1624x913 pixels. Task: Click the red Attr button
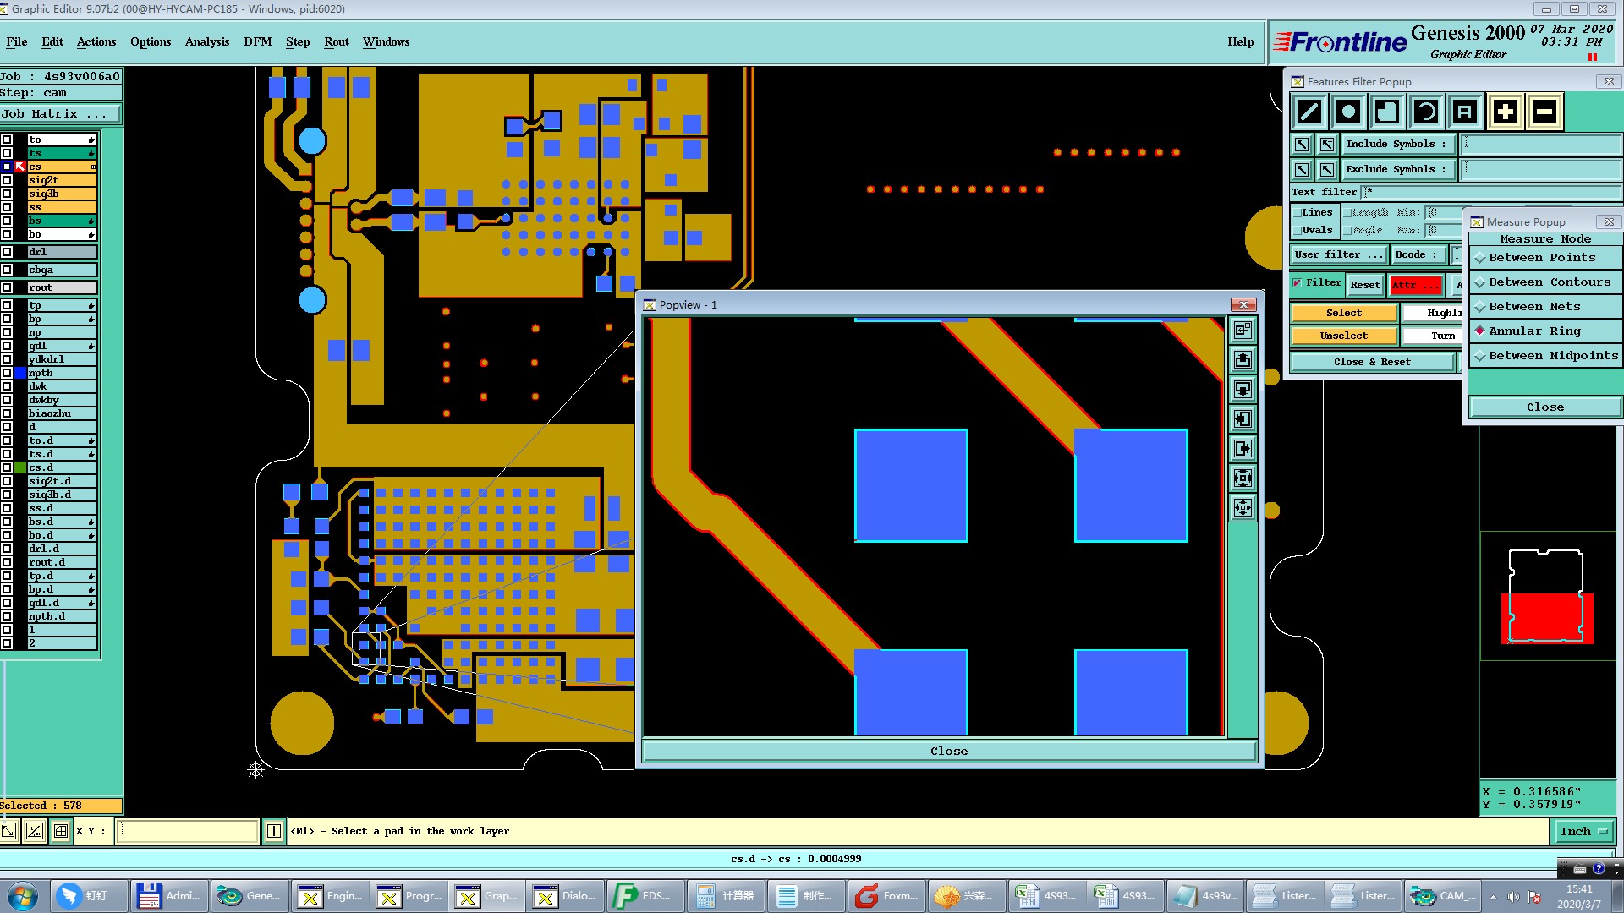click(x=1415, y=285)
